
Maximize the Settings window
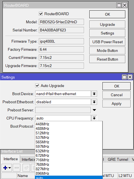(x=124, y=77)
